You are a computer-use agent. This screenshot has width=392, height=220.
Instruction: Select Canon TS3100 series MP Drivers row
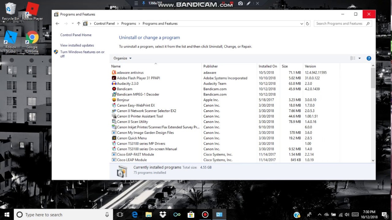225,144
